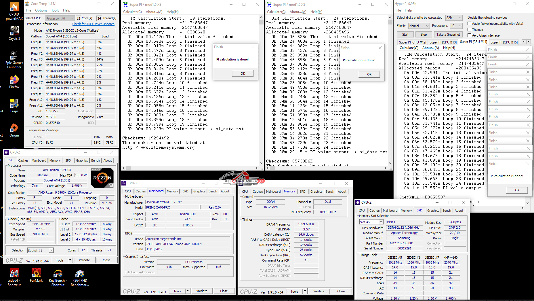Toggle the Themes checkbox
The image size is (534, 301).
click(x=470, y=30)
